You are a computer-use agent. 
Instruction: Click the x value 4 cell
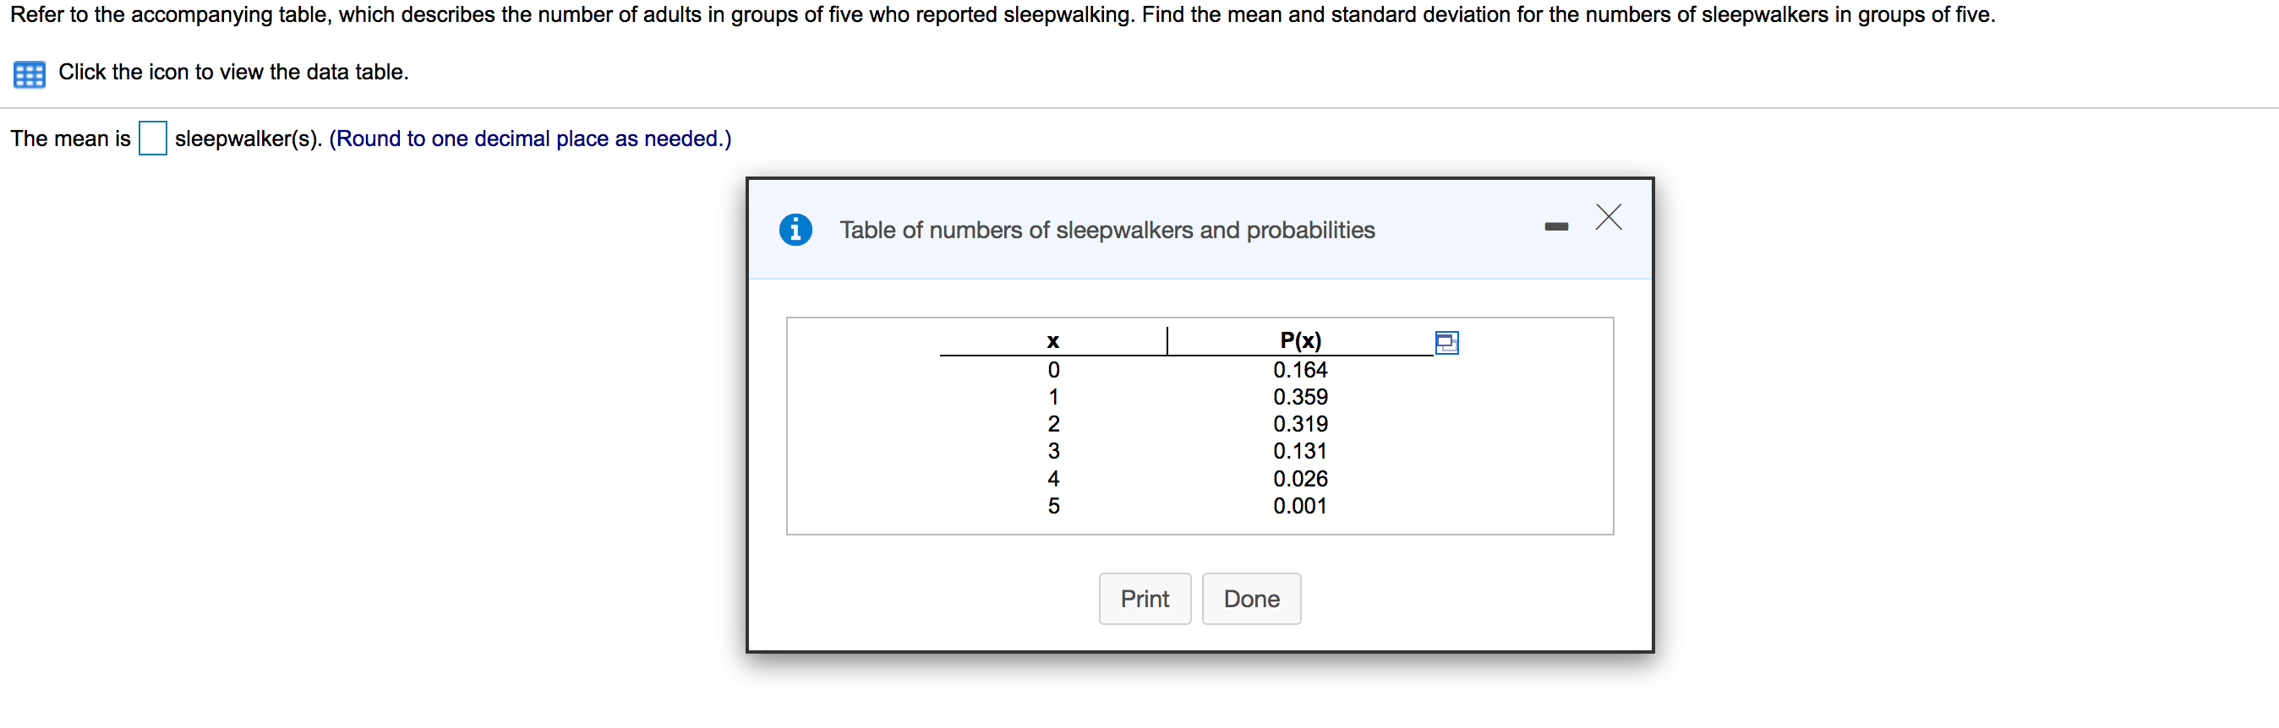click(x=1052, y=479)
